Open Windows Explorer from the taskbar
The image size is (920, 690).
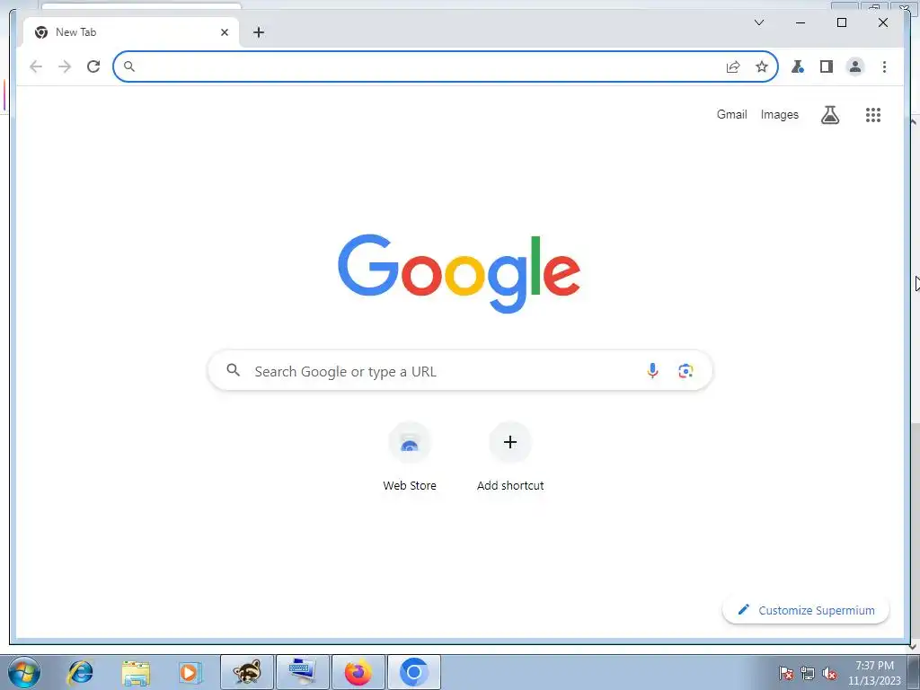coord(136,672)
